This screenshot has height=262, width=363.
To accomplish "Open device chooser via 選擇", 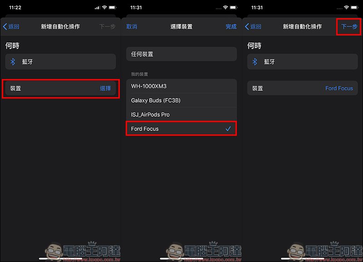I will click(105, 88).
